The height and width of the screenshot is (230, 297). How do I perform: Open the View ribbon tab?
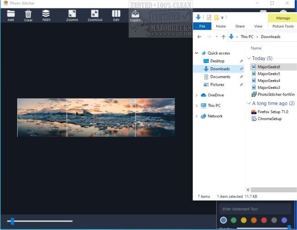pos(258,27)
